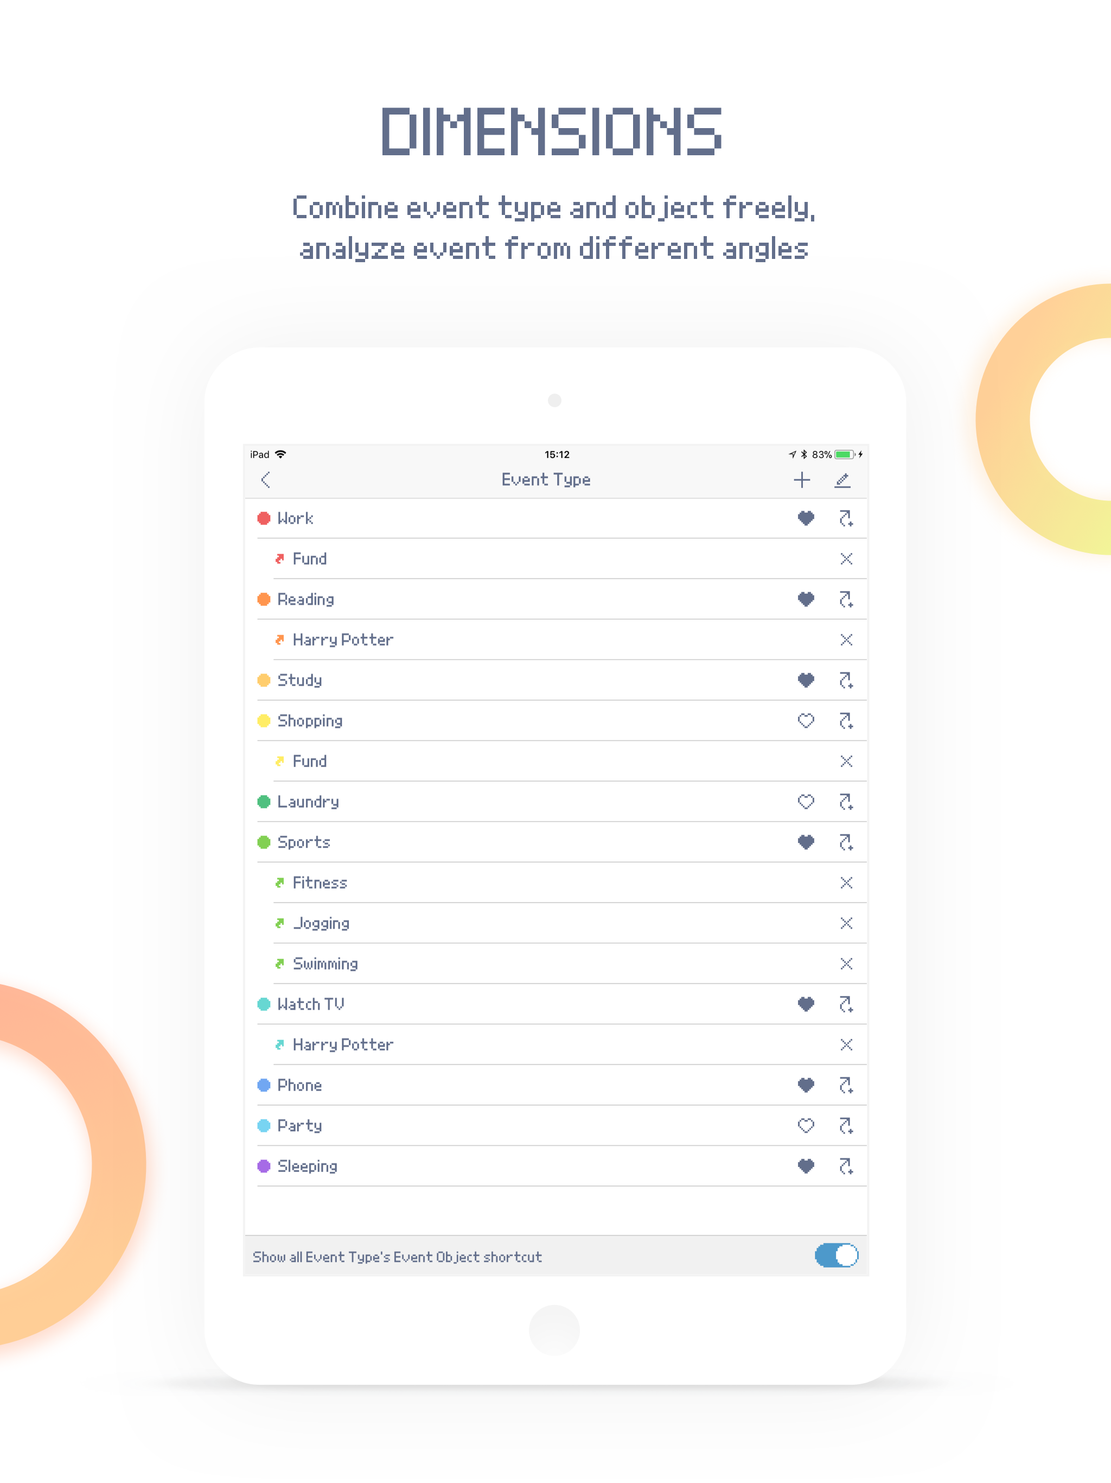1111x1483 pixels.
Task: Go back using the left chevron
Action: pyautogui.click(x=265, y=480)
